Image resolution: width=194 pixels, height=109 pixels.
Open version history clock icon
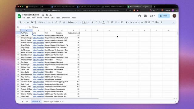point(139,16)
